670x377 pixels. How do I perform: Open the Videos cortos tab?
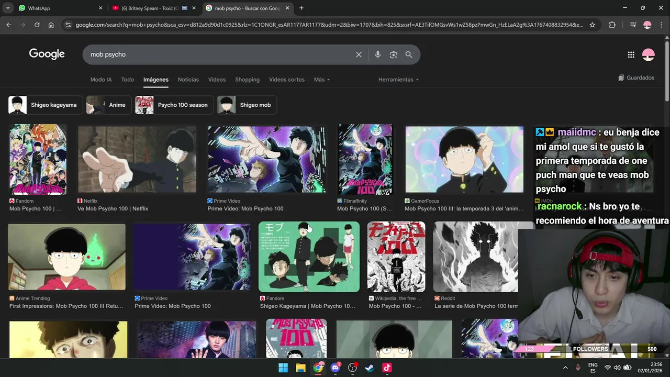coord(286,80)
